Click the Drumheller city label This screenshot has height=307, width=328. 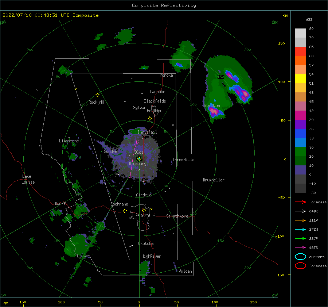214,180
